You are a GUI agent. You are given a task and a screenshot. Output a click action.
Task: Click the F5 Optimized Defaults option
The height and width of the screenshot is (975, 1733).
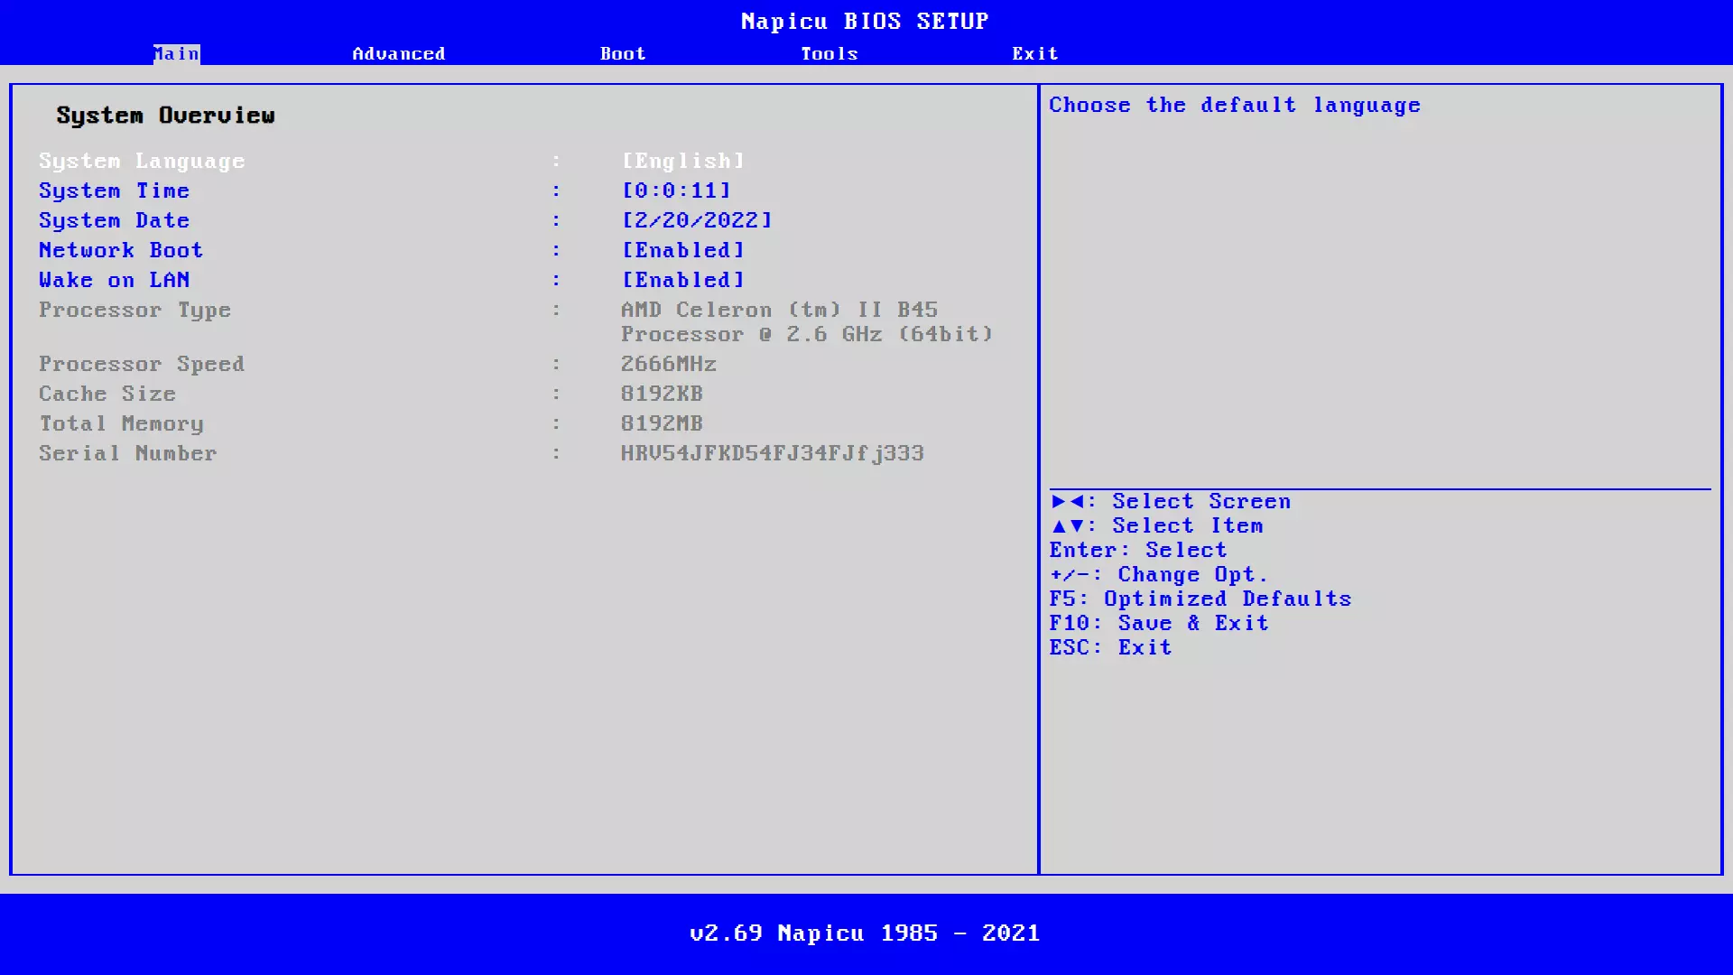(x=1200, y=599)
